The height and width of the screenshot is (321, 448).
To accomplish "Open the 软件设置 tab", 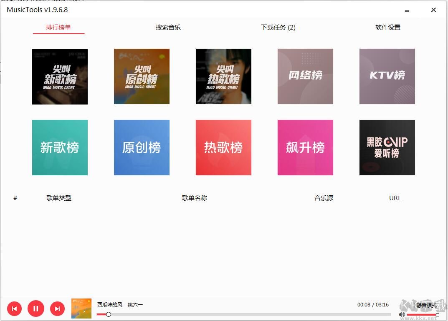I will pyautogui.click(x=388, y=27).
